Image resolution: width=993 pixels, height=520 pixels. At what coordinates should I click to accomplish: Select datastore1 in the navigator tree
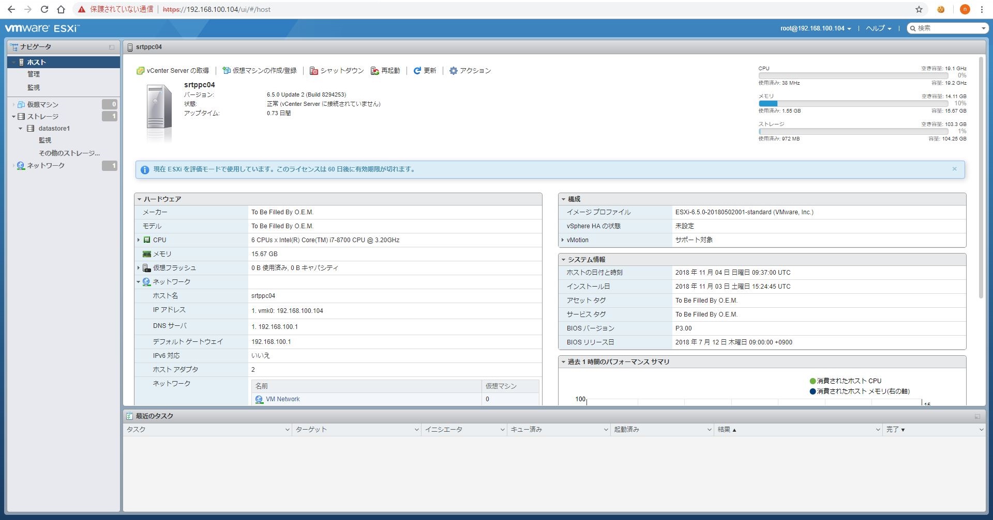pyautogui.click(x=54, y=129)
